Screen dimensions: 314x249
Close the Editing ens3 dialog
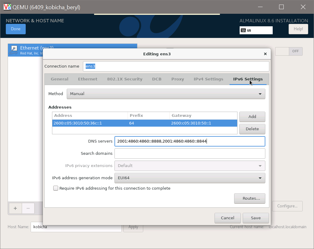tap(265, 54)
